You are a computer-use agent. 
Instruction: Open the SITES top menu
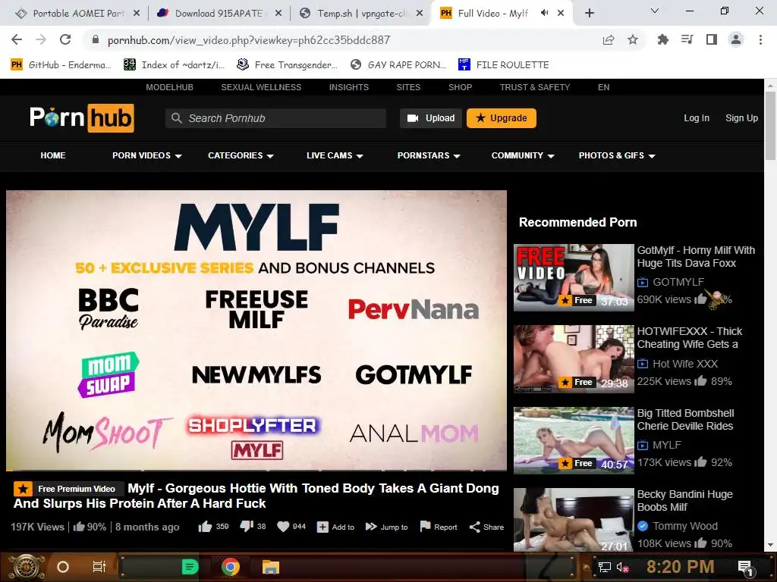(408, 87)
